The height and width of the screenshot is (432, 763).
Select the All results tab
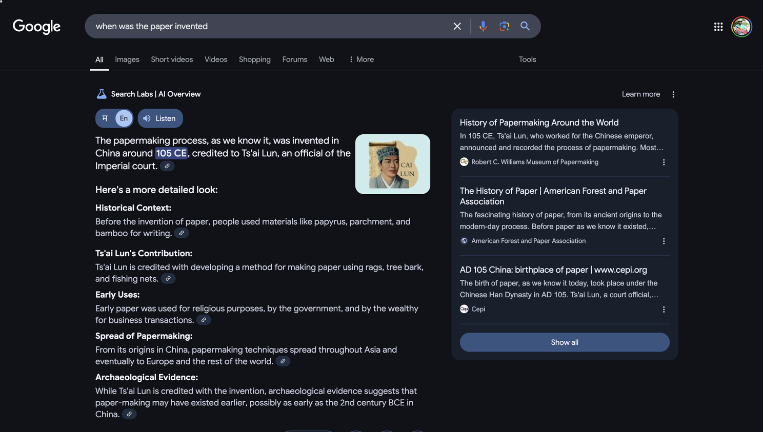(99, 59)
